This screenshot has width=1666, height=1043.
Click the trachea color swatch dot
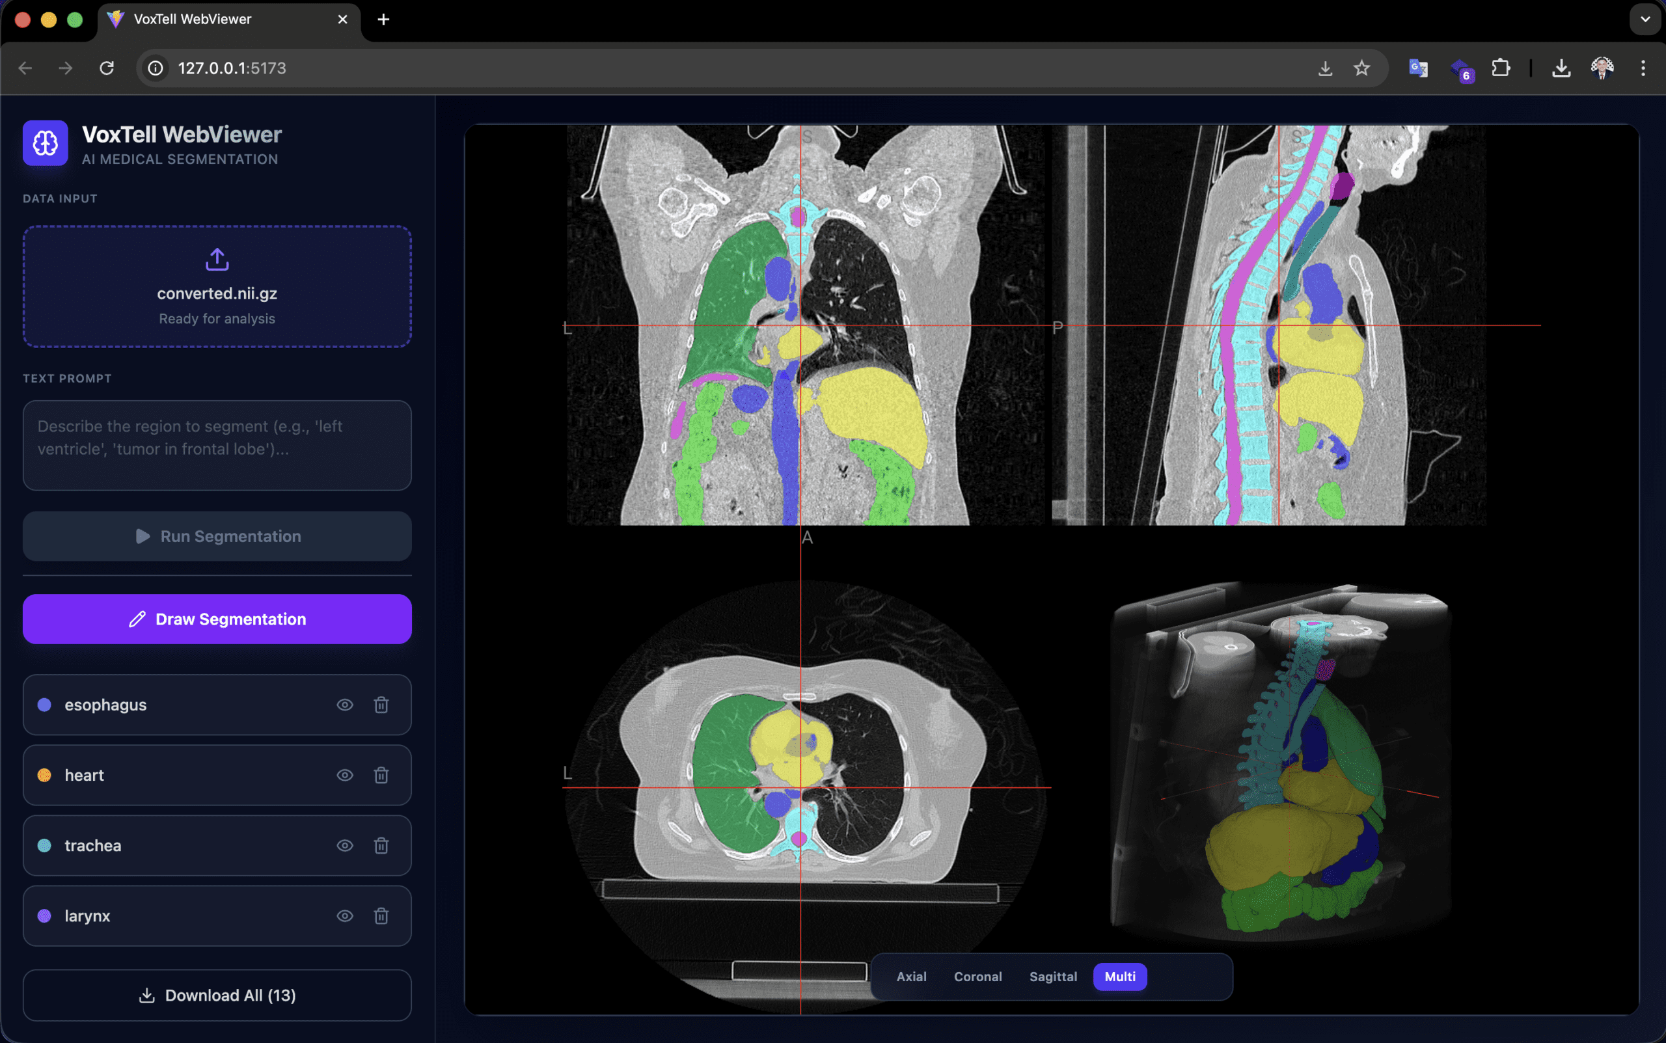point(44,845)
